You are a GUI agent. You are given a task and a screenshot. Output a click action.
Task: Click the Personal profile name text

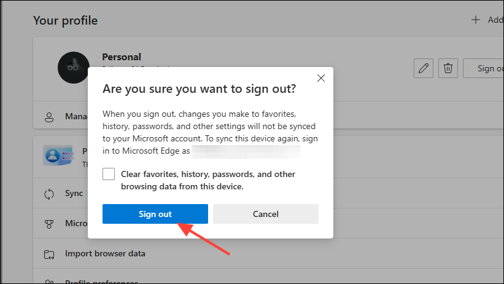coord(122,57)
